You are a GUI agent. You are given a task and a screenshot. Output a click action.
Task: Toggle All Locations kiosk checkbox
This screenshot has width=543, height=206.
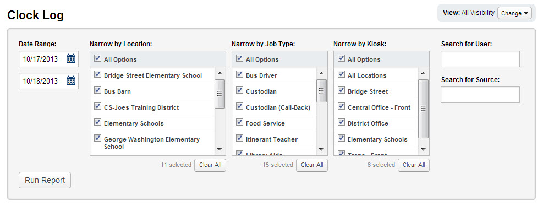341,74
